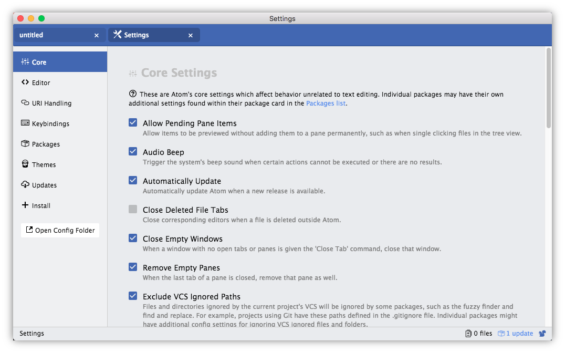Click Settings label in status bar
Image resolution: width=565 pixels, height=353 pixels.
[x=32, y=334]
